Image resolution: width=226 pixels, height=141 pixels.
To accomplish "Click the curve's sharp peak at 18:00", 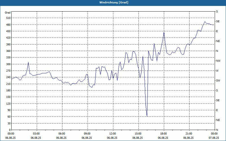I will tap(164, 33).
